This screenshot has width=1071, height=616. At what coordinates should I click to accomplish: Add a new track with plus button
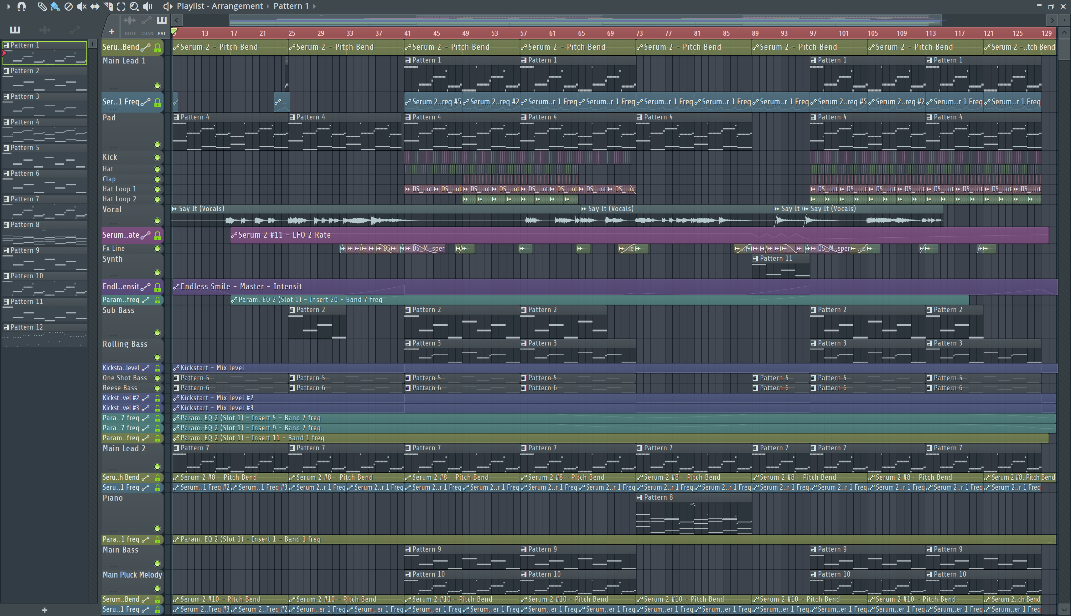pyautogui.click(x=111, y=32)
